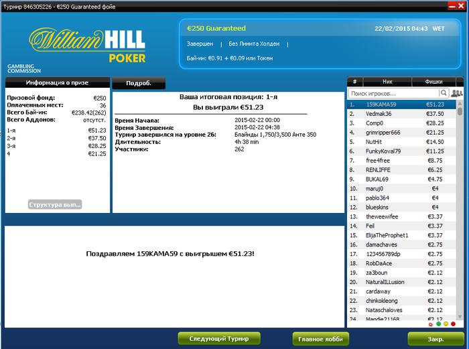Image resolution: width=469 pixels, height=349 pixels.
Task: Select player row maruj0
Action: click(402, 188)
